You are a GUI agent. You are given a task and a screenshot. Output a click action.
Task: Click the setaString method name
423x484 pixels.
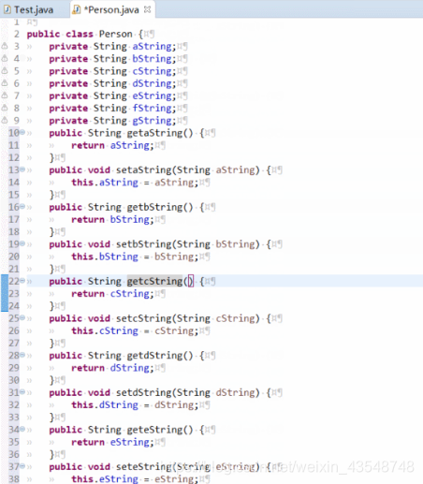[144, 170]
